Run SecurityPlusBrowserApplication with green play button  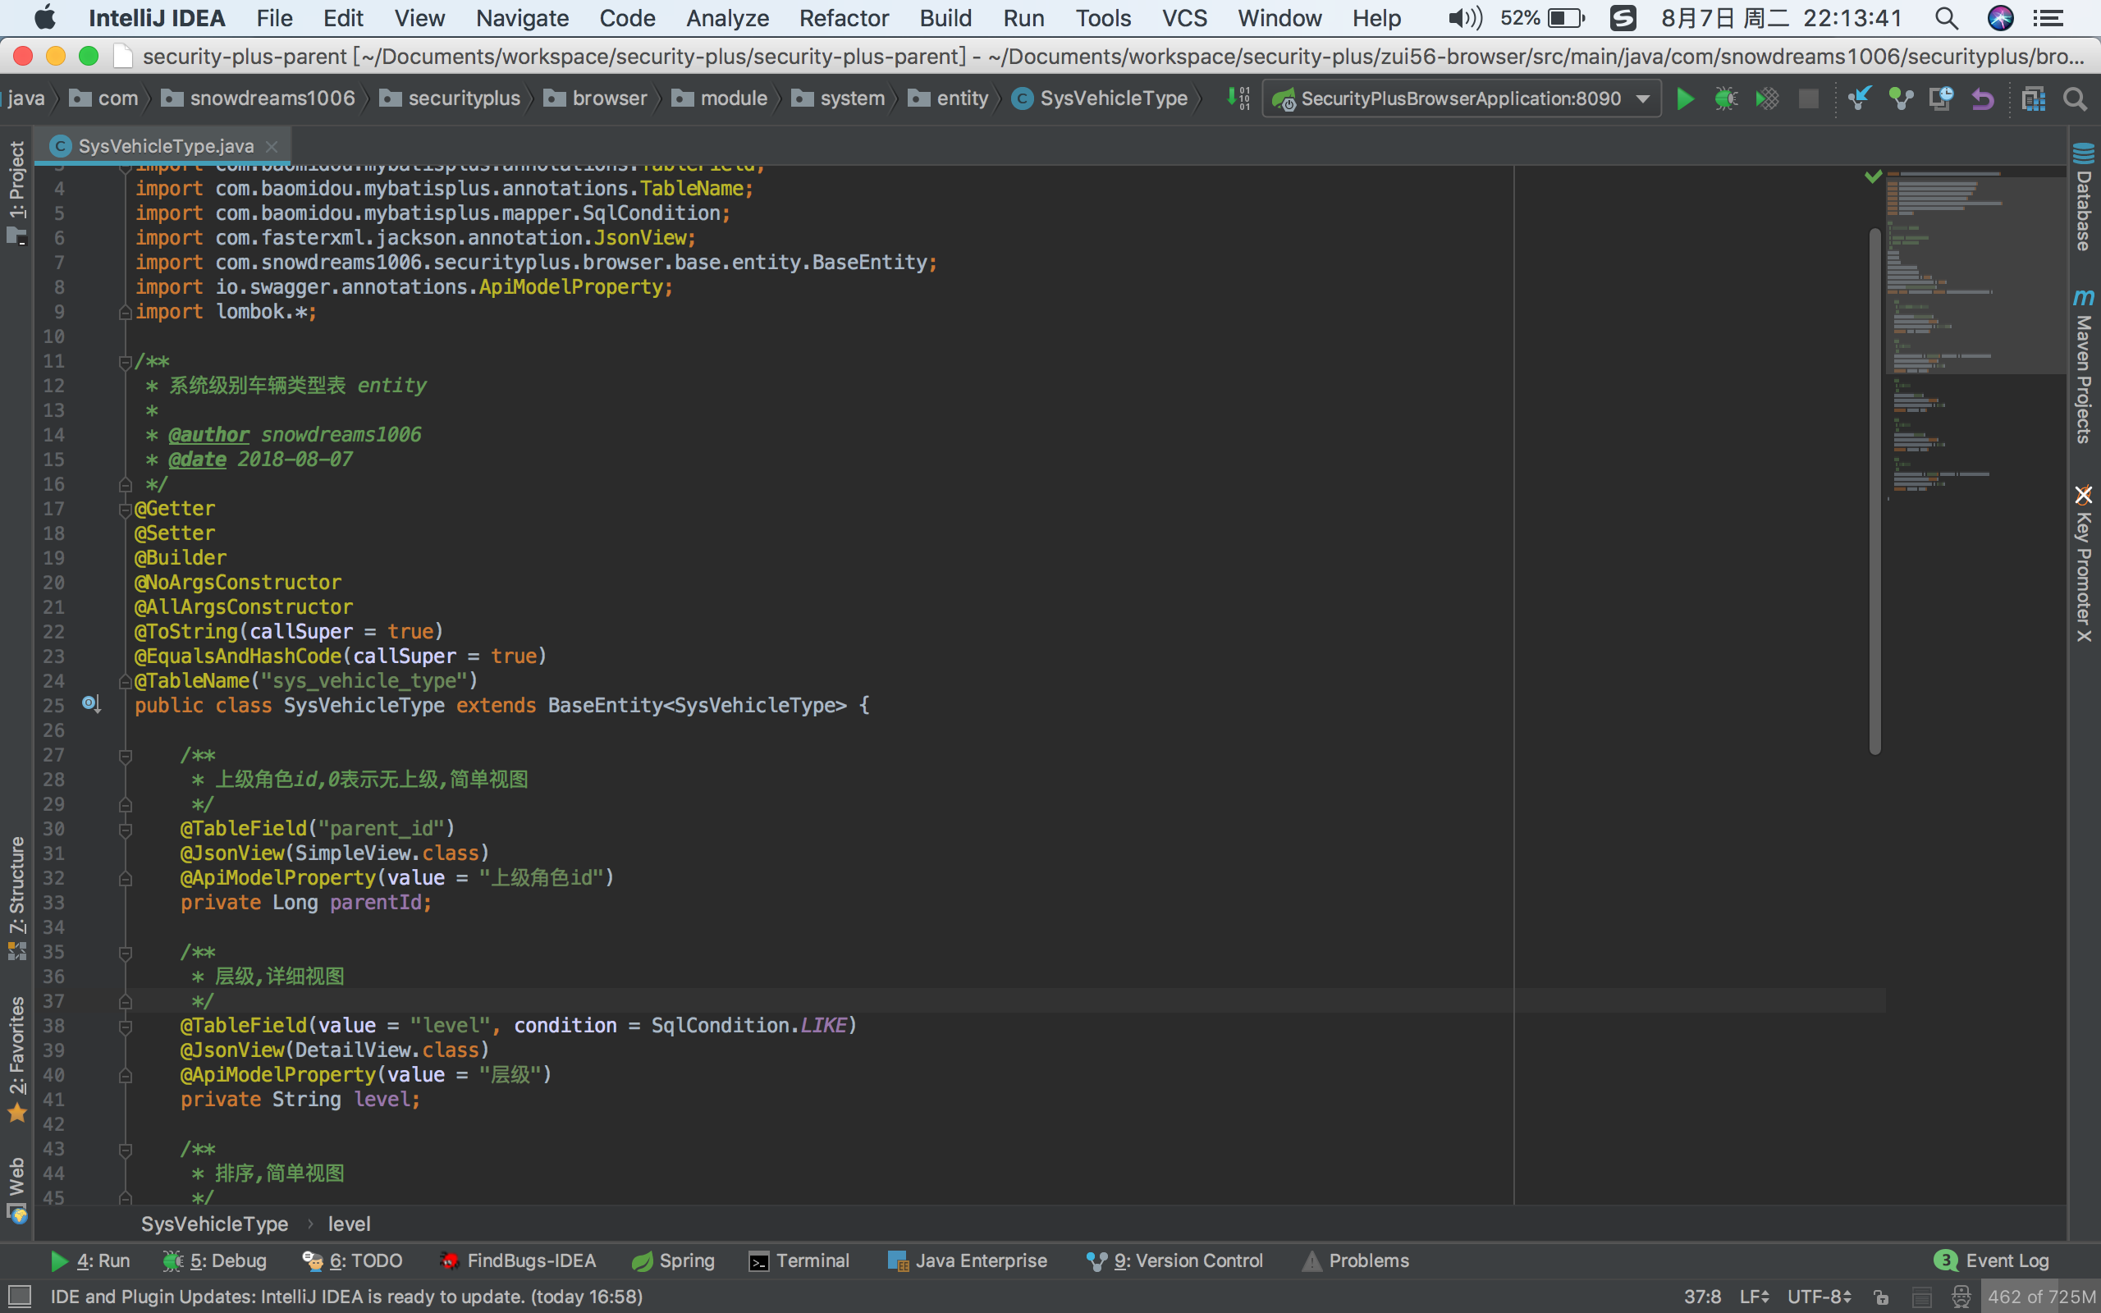[1684, 99]
